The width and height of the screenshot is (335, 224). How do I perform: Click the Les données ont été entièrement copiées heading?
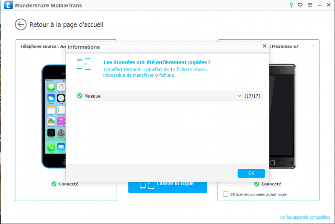[156, 62]
